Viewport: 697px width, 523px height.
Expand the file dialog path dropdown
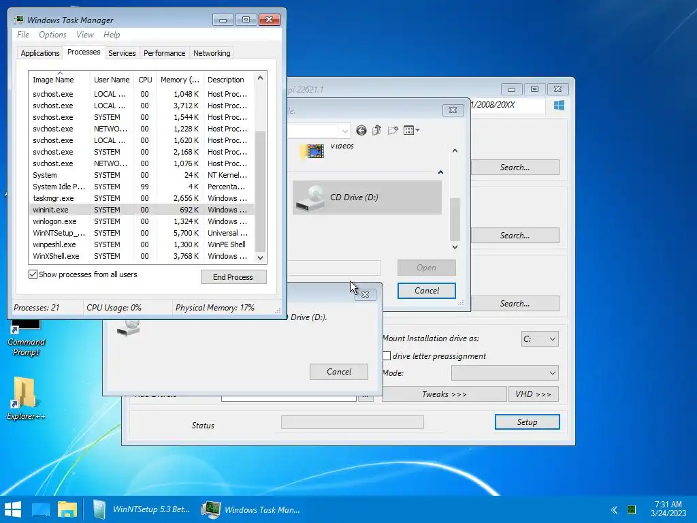click(344, 131)
